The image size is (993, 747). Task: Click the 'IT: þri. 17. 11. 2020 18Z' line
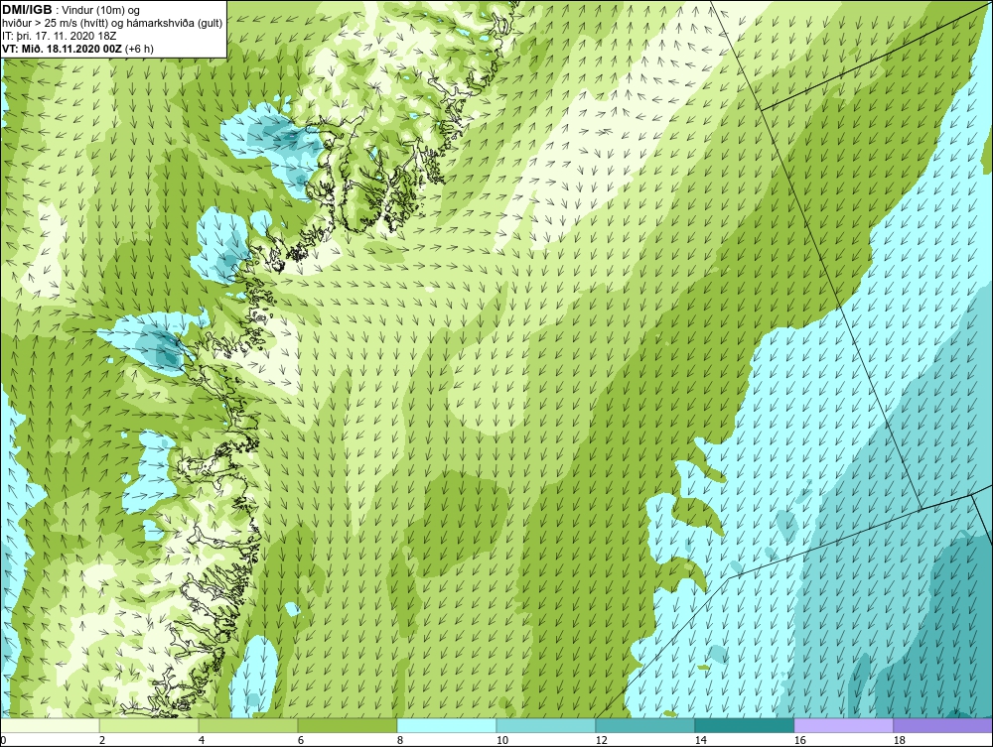pos(61,36)
